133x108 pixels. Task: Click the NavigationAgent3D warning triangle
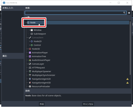127,83
